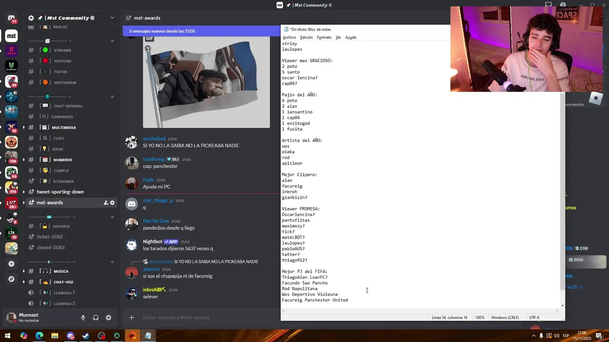Open the STREAMS channel

pos(71,50)
